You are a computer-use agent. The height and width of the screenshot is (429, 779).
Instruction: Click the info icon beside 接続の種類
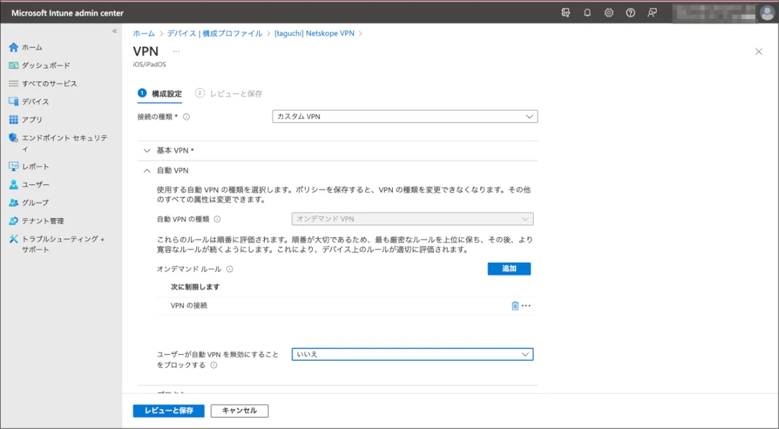pos(186,117)
